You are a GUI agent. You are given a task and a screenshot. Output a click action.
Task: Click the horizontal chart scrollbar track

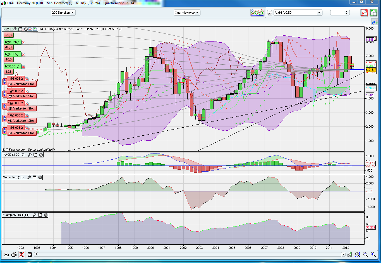pyautogui.click(x=190, y=254)
